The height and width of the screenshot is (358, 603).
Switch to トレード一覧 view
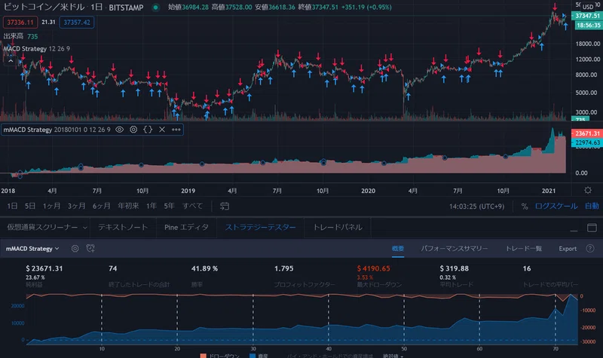coord(523,249)
